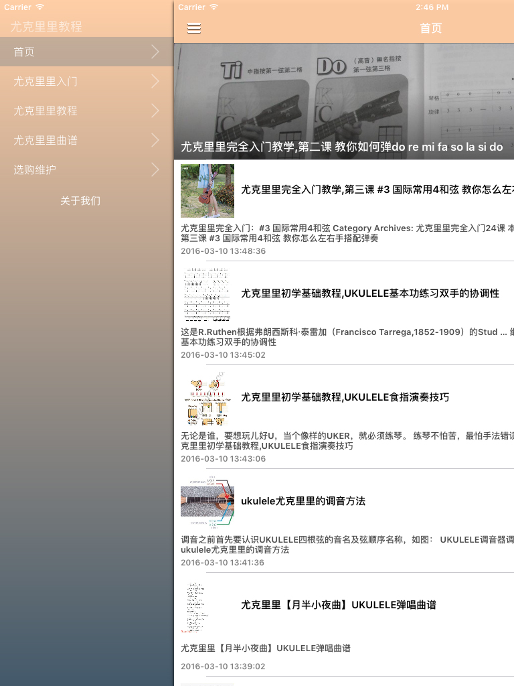Open article title ukulele尤克里里的调音方法
Image resolution: width=514 pixels, height=686 pixels.
(303, 501)
